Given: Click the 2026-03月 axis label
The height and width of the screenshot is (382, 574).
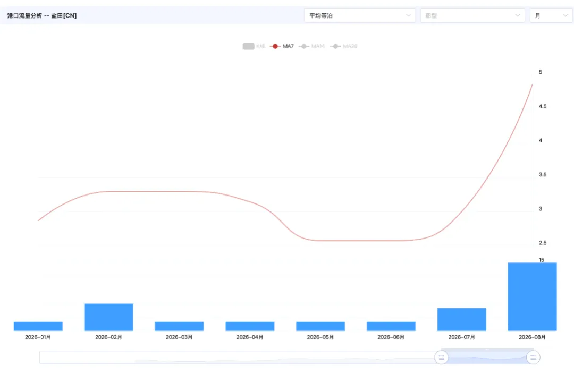Looking at the screenshot, I should tap(180, 337).
